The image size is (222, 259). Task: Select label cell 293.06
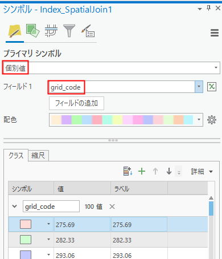coord(139,253)
